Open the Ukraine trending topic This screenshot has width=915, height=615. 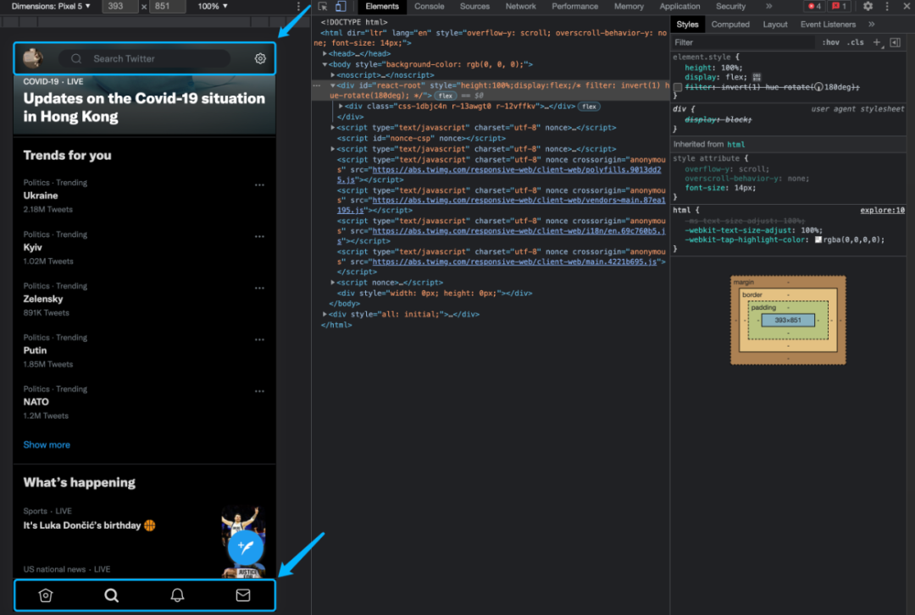pos(41,195)
